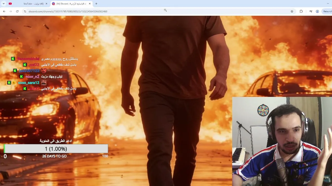This screenshot has height=186, width=332.
Task: Open a new browser tab
Action: [96, 4]
